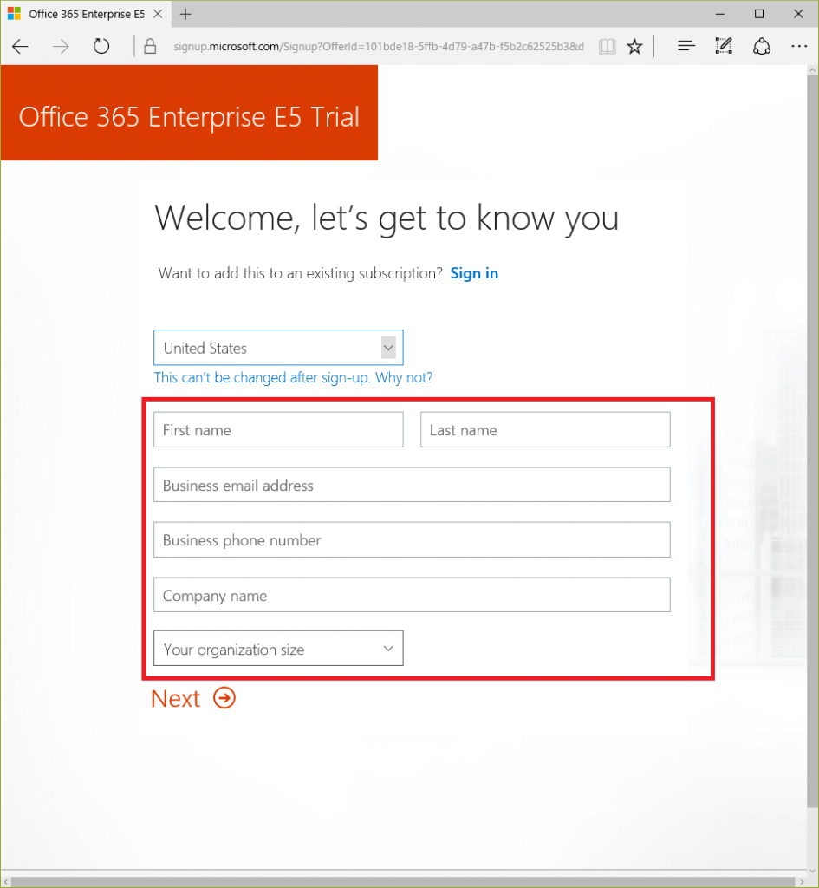Go back using the browser back arrow
This screenshot has width=819, height=888.
point(21,47)
